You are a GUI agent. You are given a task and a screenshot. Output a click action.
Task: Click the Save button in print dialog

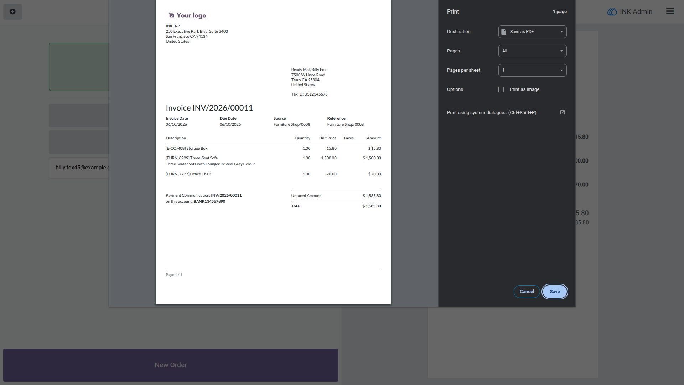(x=555, y=292)
